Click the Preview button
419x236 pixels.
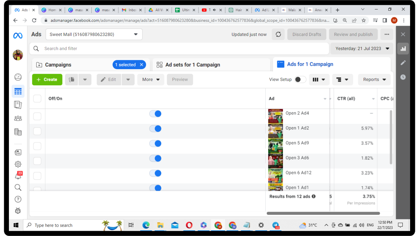tap(180, 79)
